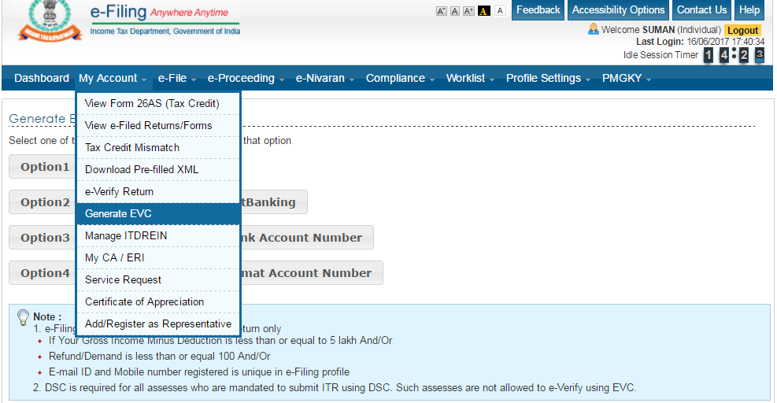This screenshot has width=777, height=403.
Task: Switch to high-contrast black and yellow theme
Action: point(484,11)
